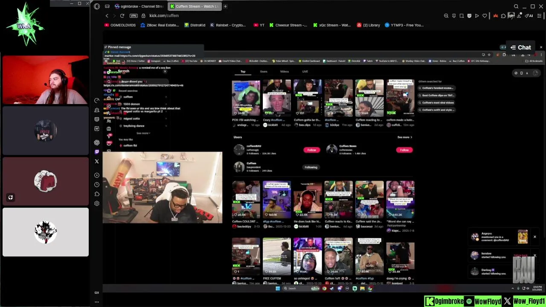The image size is (546, 307).
Task: Select the cuffem fbi suggested search
Action: (x=130, y=146)
